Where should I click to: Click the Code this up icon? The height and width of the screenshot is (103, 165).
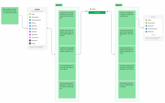[30, 40]
